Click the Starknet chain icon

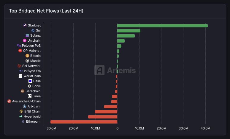click(25, 25)
